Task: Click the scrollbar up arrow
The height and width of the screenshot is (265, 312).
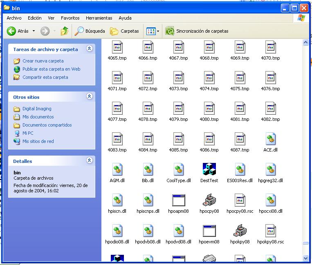Action: coord(305,42)
